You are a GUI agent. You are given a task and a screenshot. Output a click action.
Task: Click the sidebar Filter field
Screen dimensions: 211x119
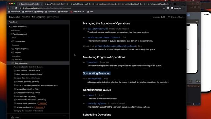pos(38,117)
